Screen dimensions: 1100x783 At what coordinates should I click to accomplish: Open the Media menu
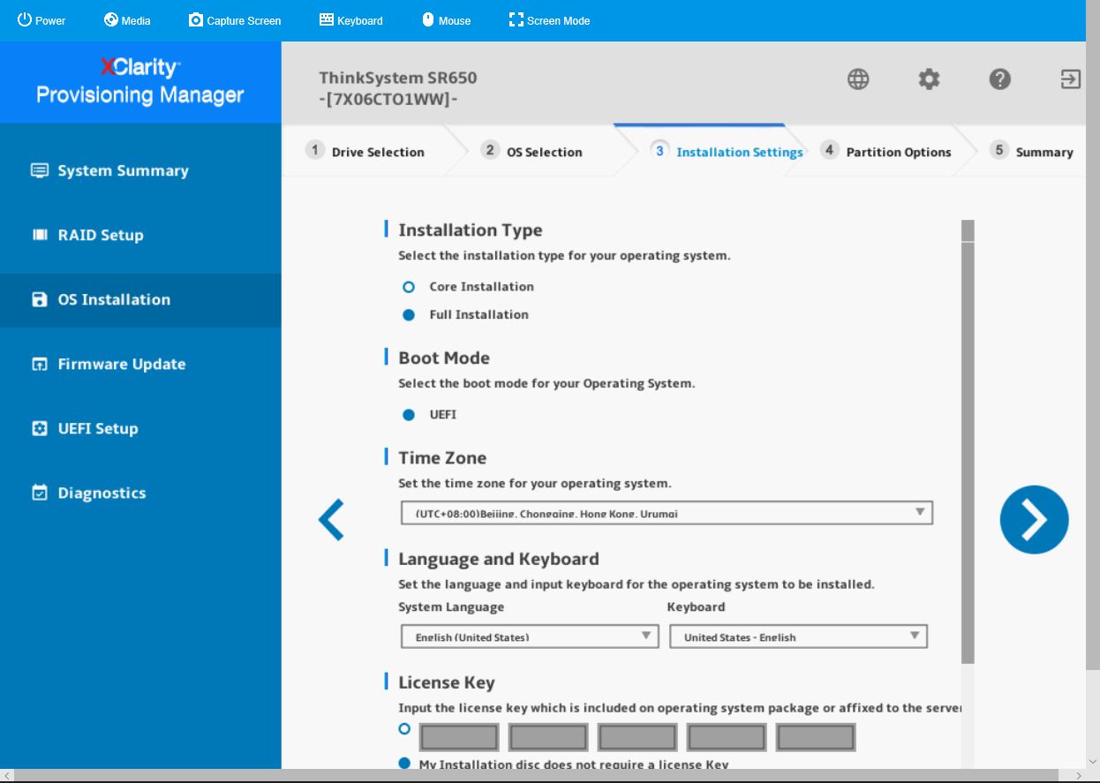[x=127, y=20]
